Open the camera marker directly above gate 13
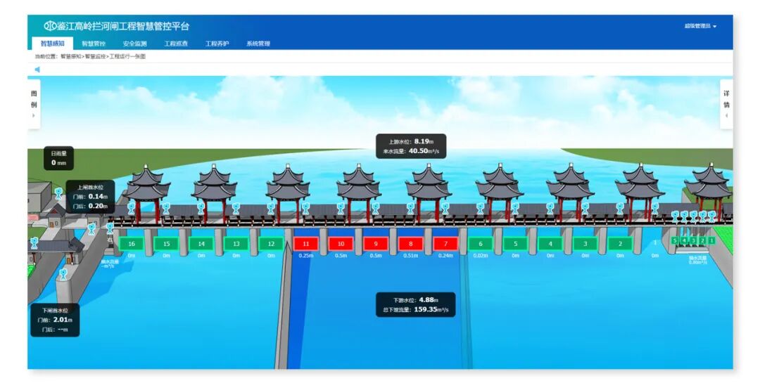Screen dimensions: 760x383 [236, 208]
